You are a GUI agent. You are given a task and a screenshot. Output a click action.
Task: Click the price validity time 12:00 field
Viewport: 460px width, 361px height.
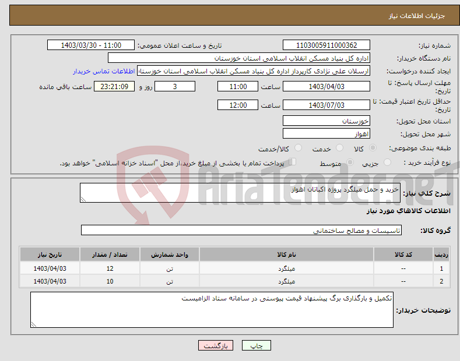(x=238, y=105)
